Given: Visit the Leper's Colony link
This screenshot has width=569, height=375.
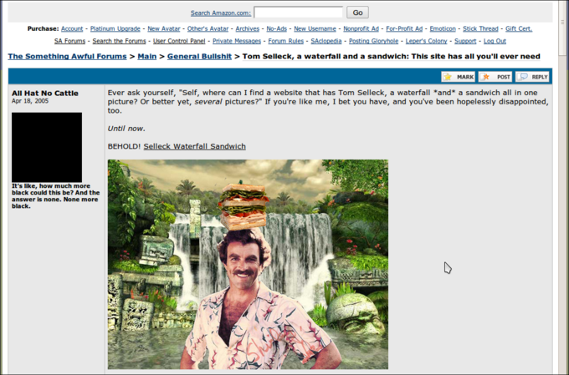Looking at the screenshot, I should pos(426,41).
